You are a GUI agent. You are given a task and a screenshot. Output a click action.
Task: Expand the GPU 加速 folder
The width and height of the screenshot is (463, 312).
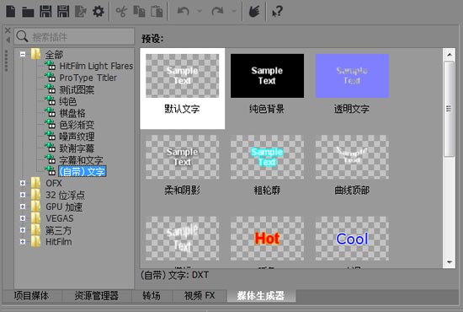click(23, 207)
